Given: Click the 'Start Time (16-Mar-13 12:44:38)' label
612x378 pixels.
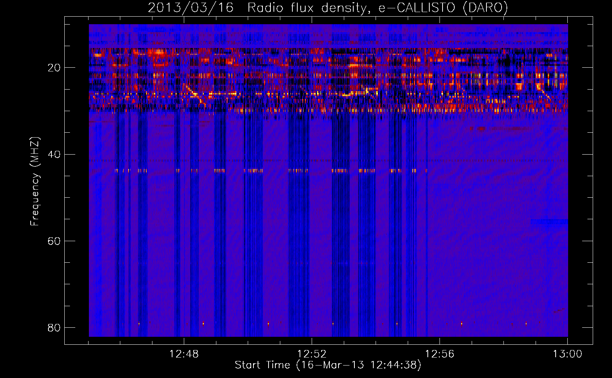Looking at the screenshot, I should pos(328,365).
